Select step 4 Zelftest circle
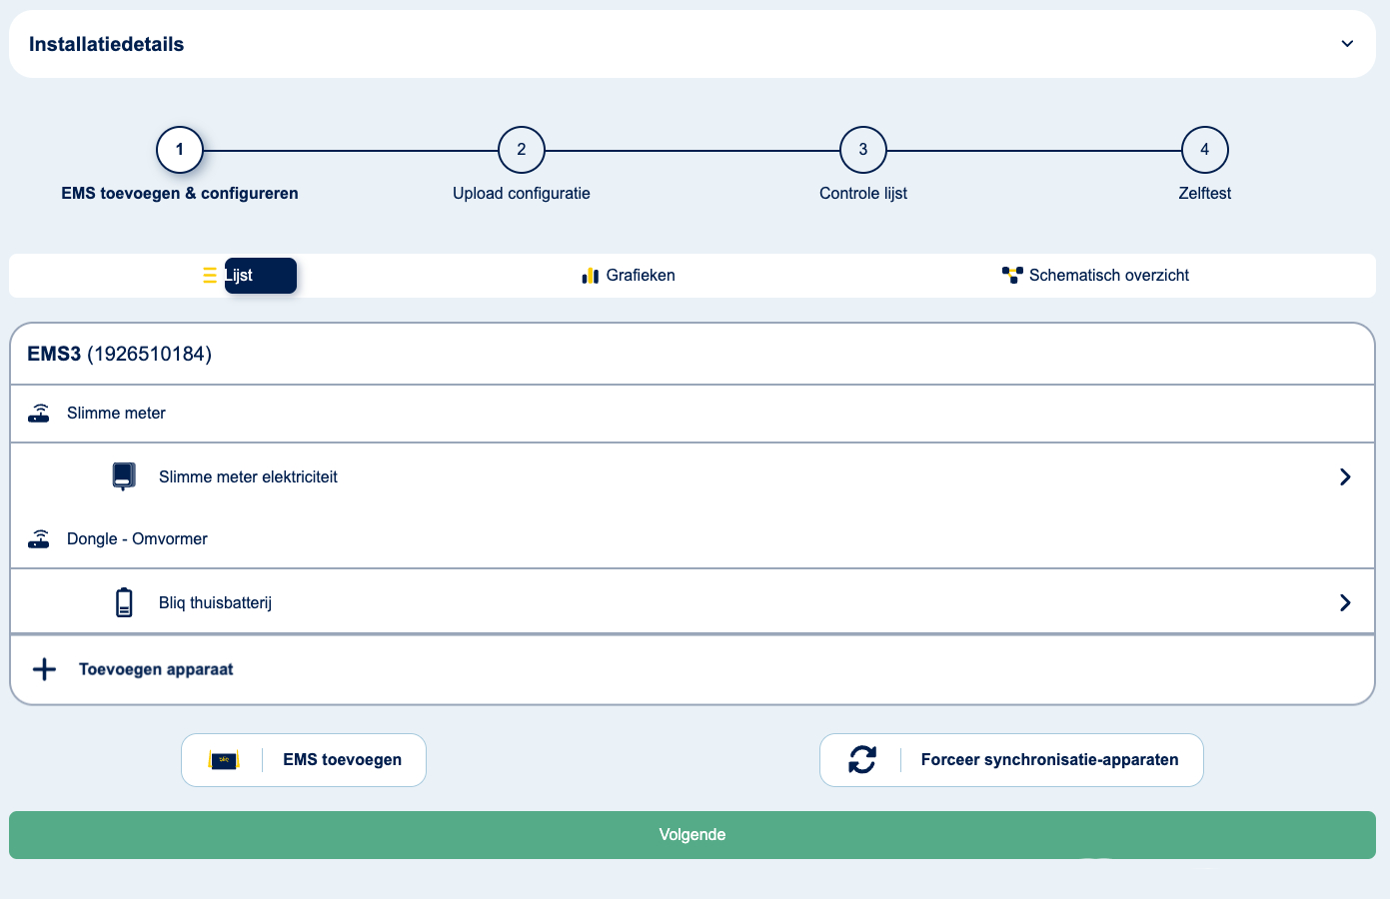The image size is (1390, 899). pyautogui.click(x=1204, y=150)
